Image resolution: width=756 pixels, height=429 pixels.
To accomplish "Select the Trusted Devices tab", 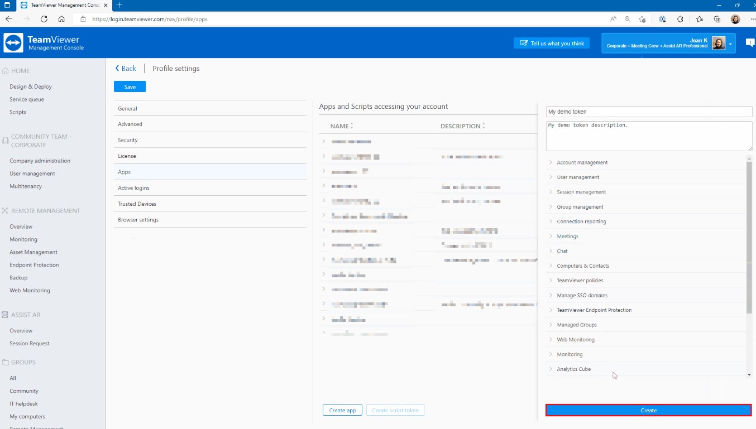I will (210, 204).
